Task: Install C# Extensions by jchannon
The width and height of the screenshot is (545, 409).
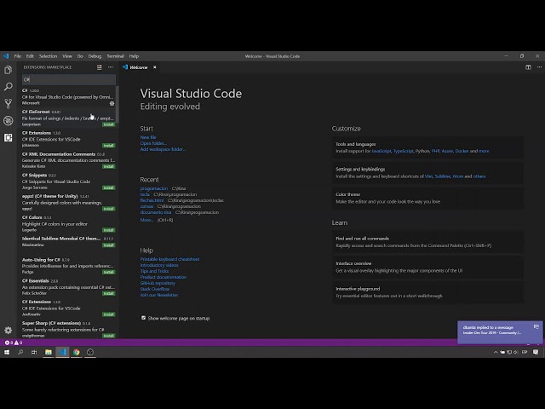Action: point(108,146)
